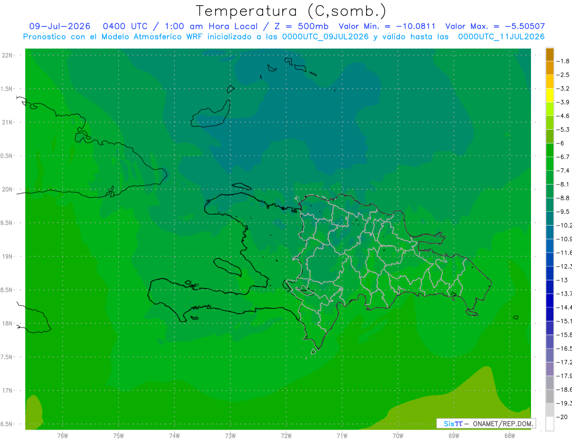Screen dimensions: 572x442
Task: Click the "-2.5" colorbar value
Action: [563, 75]
